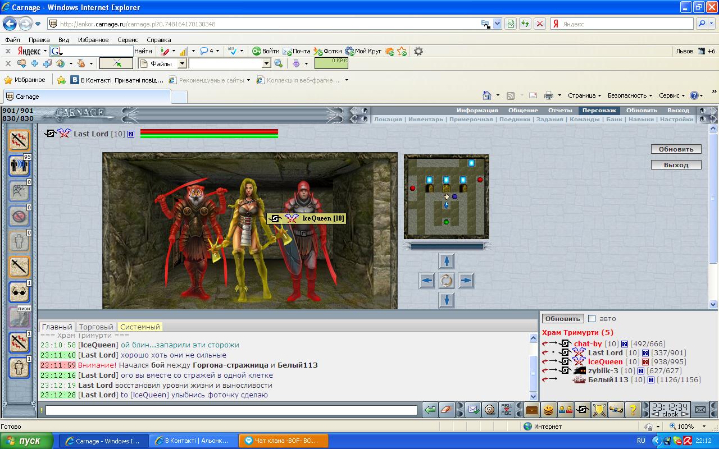Toggle the авто auto-refresh checkbox
This screenshot has width=719, height=449.
[x=591, y=318]
